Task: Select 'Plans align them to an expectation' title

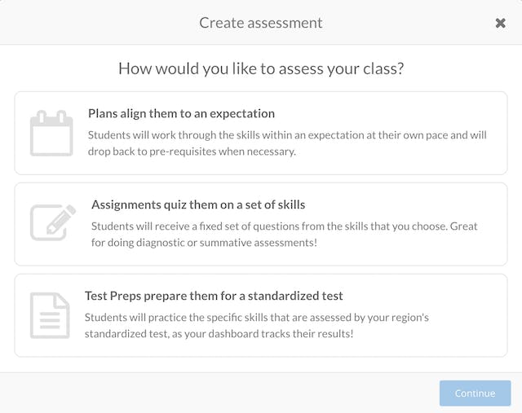Action: pyautogui.click(x=181, y=113)
